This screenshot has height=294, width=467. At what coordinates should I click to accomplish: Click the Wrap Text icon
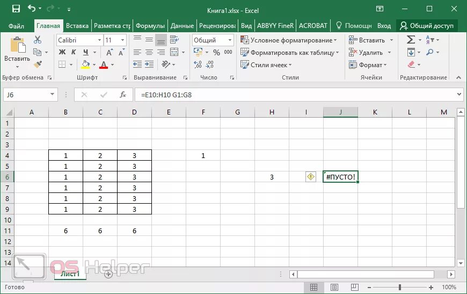[174, 40]
